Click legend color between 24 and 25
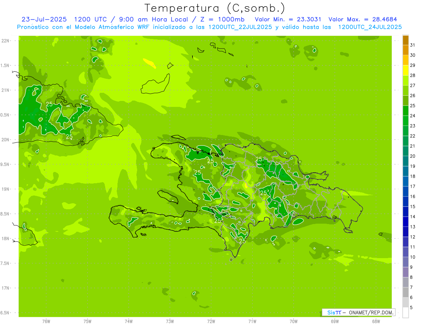Viewport: 422px width, 326px height. [x=405, y=111]
